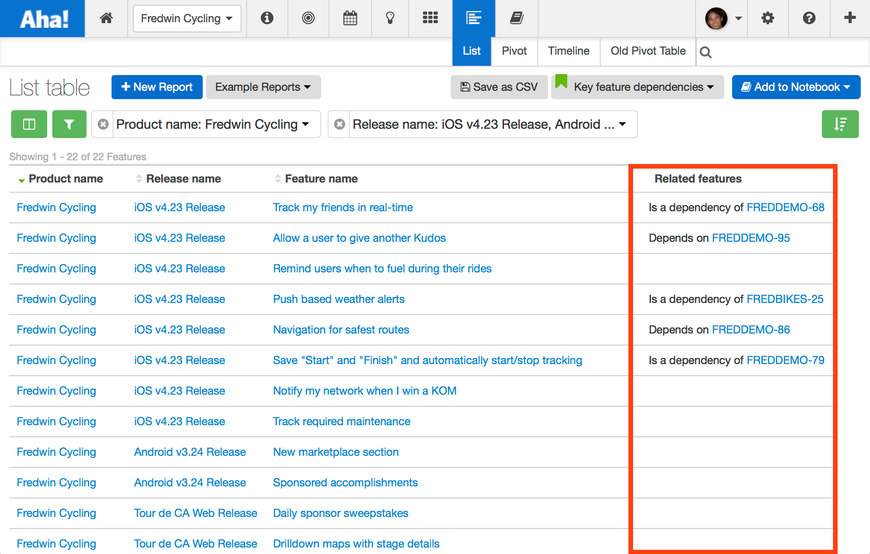870x554 pixels.
Task: Click the user avatar profile picture
Action: (x=717, y=19)
